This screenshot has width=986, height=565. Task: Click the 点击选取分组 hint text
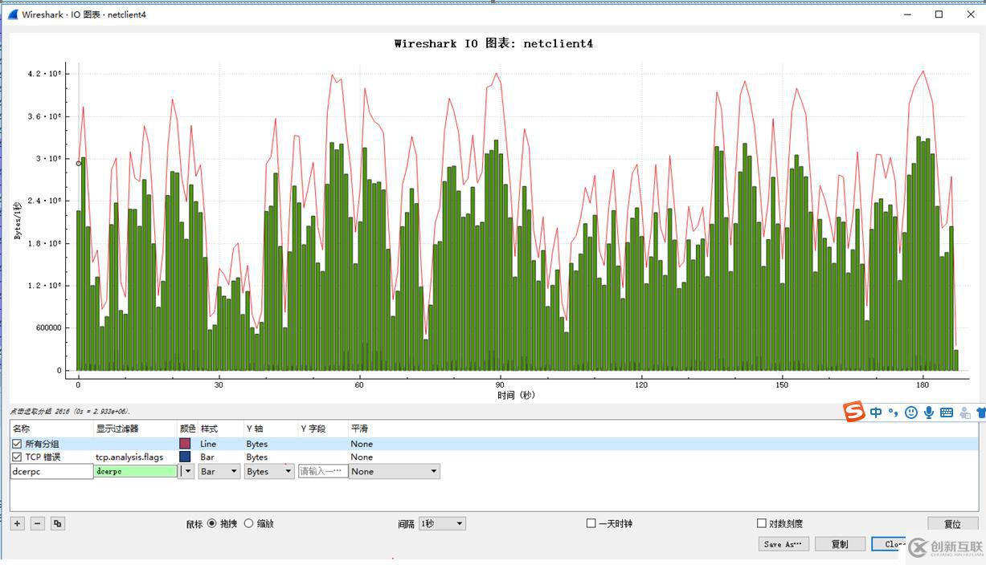click(x=70, y=412)
